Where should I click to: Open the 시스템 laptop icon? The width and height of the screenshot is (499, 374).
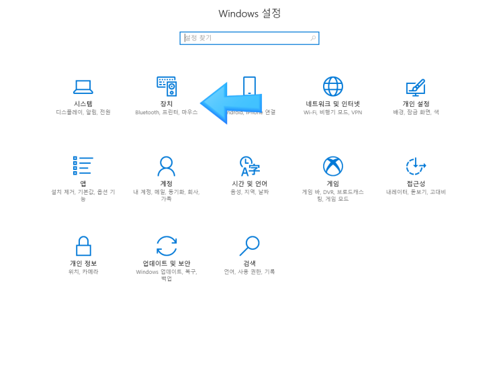83,87
